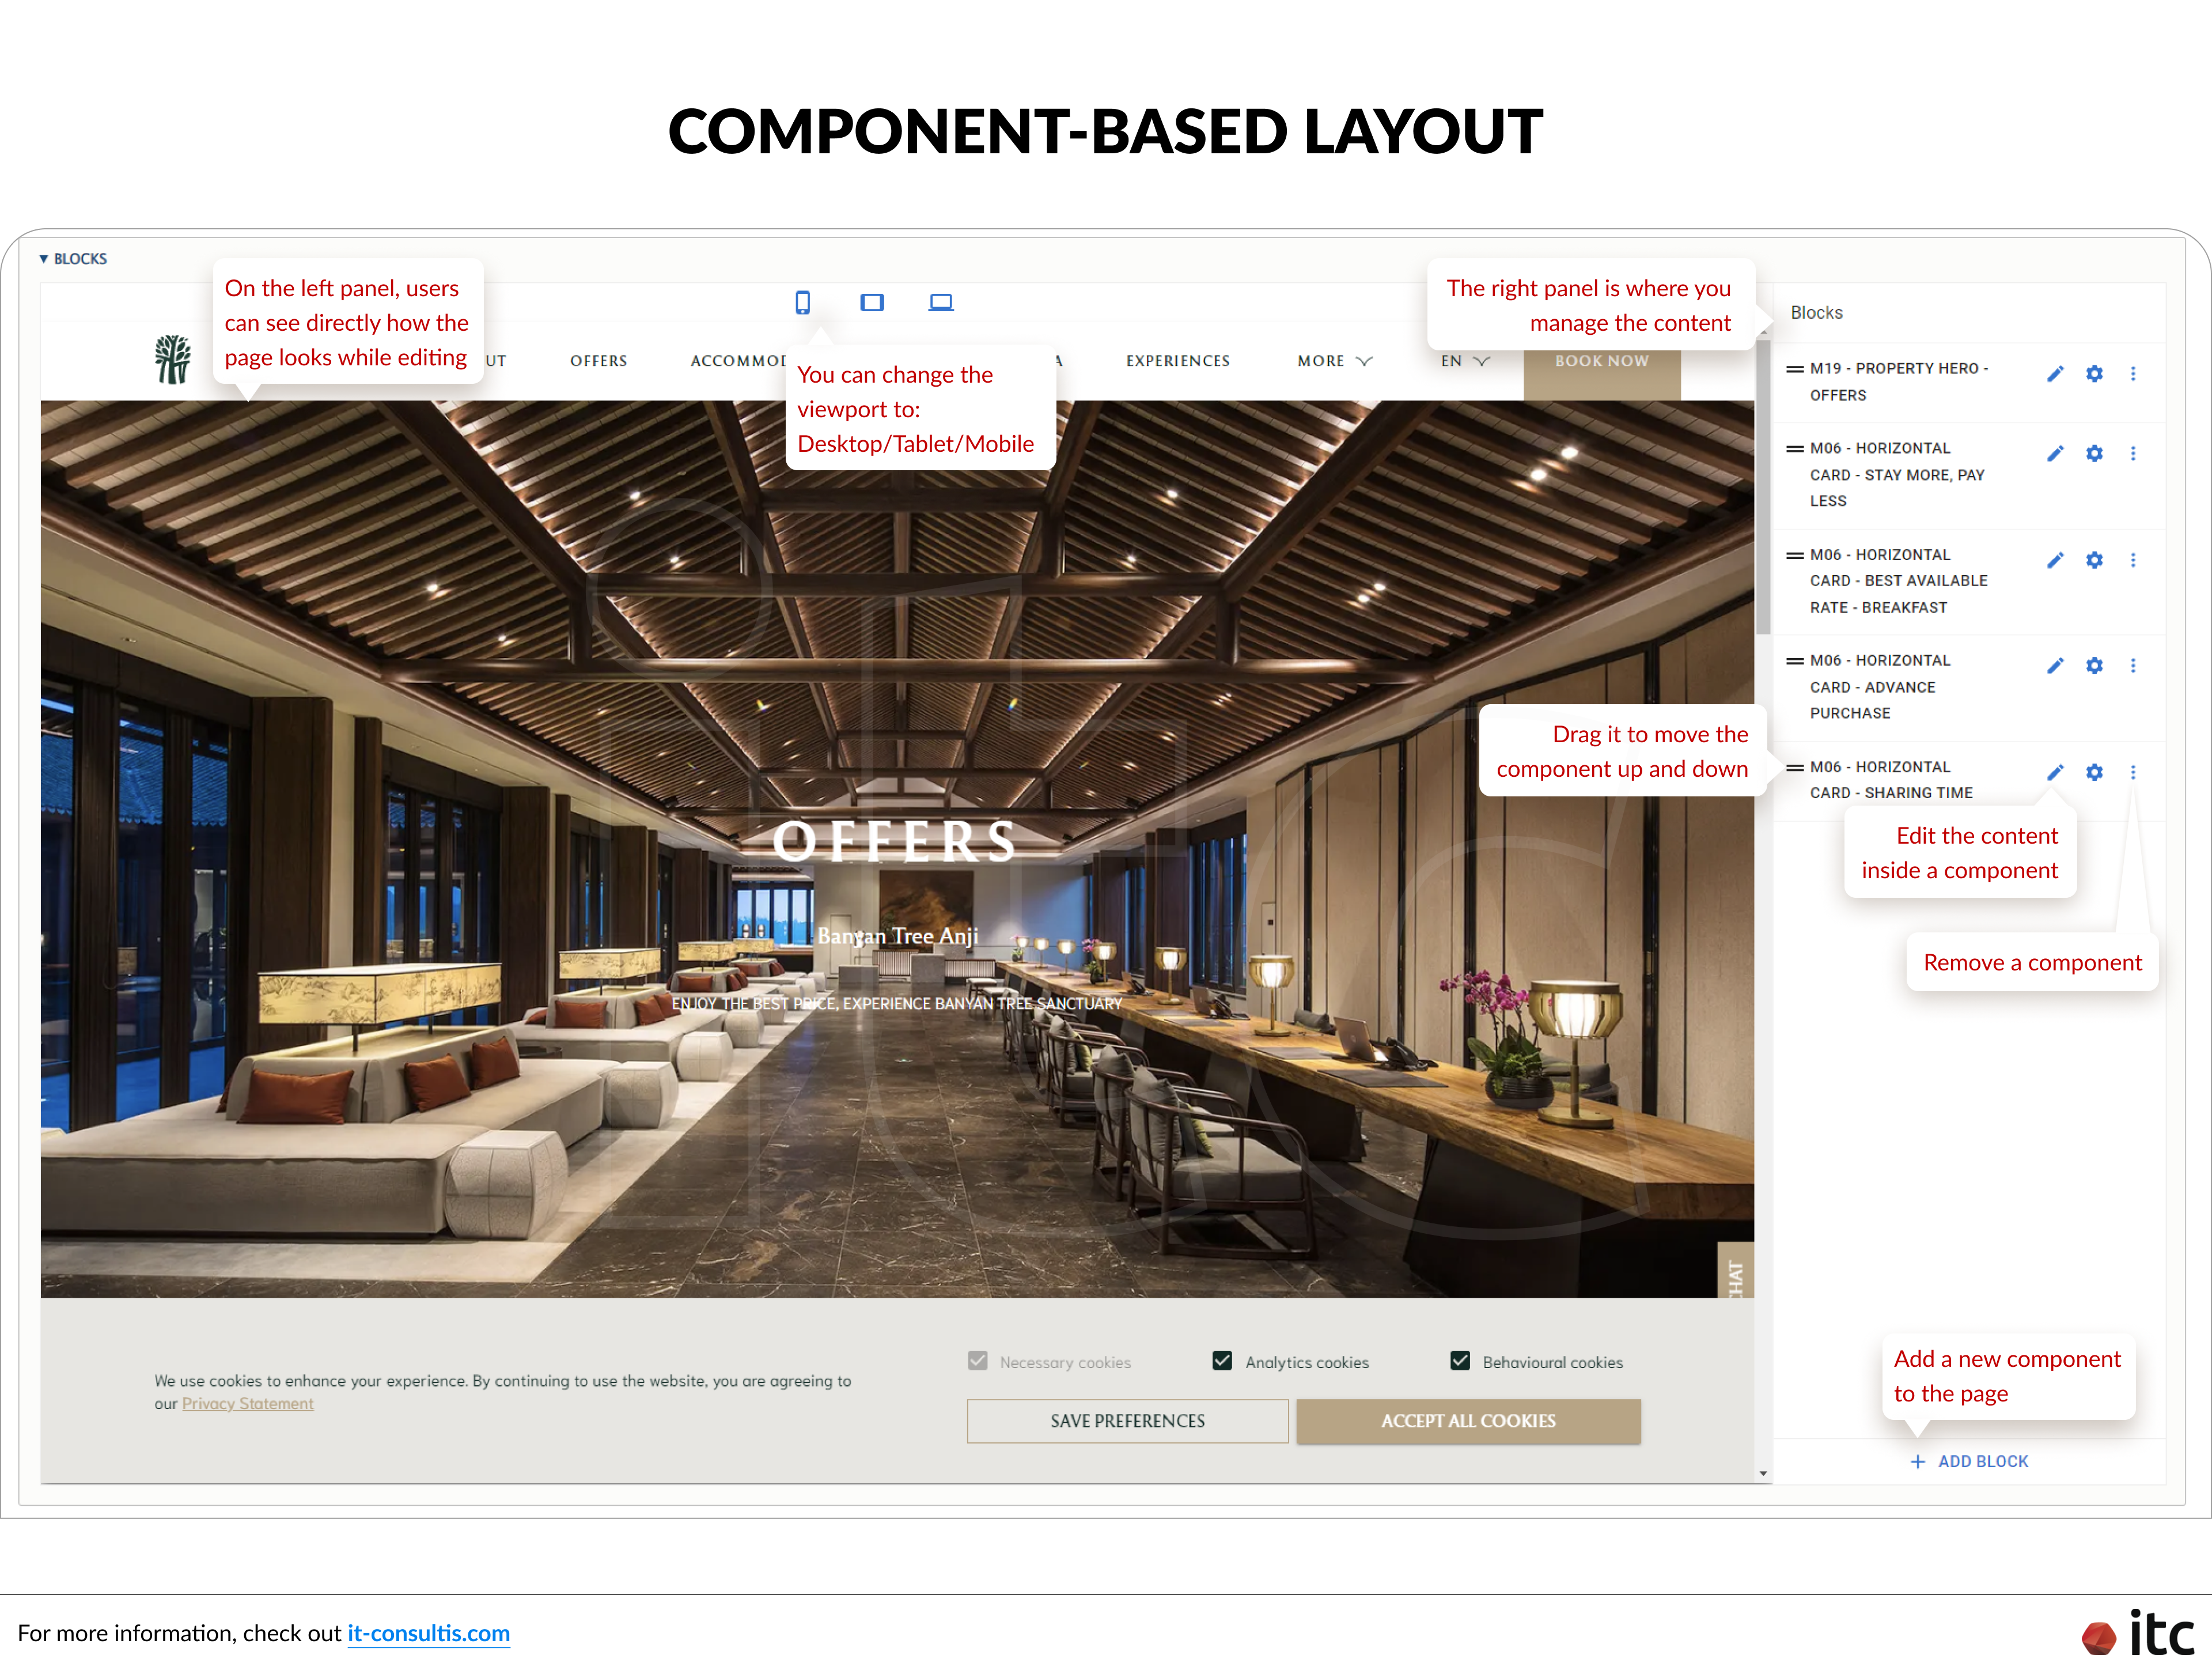Switch to mobile viewport icon
2212x1670 pixels.
[802, 302]
